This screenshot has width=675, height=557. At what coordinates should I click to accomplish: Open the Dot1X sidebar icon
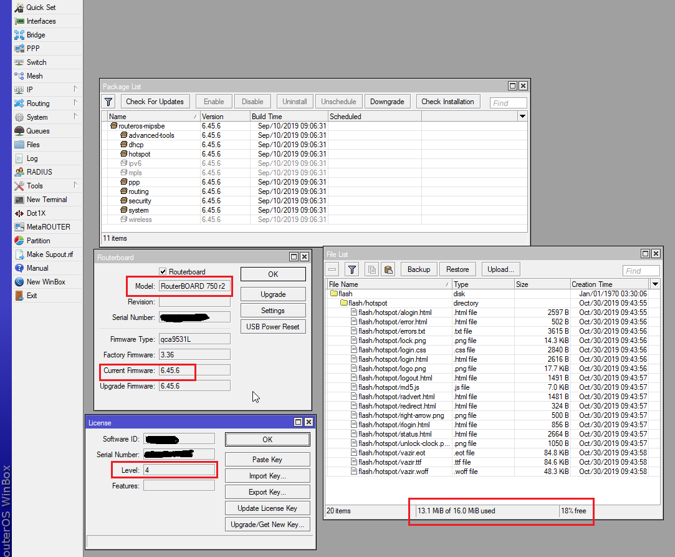pyautogui.click(x=19, y=213)
